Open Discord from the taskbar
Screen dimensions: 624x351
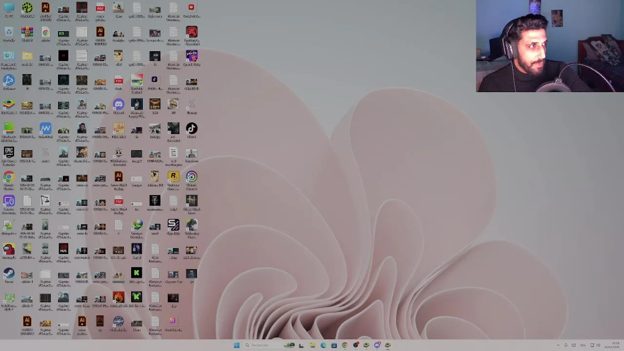pyautogui.click(x=377, y=345)
